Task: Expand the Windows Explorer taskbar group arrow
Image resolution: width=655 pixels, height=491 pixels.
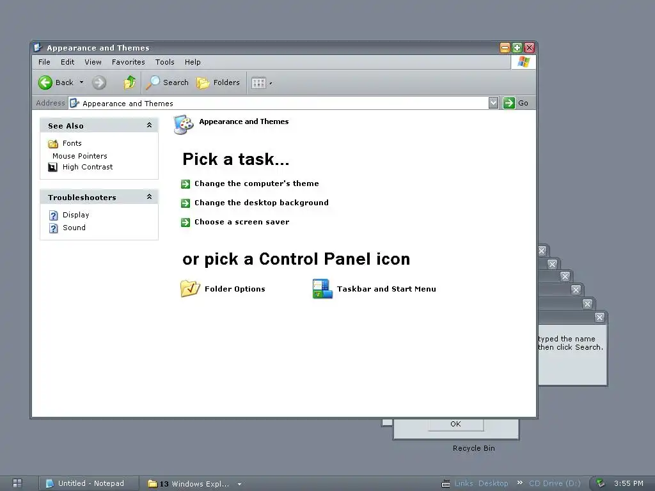Action: [239, 484]
